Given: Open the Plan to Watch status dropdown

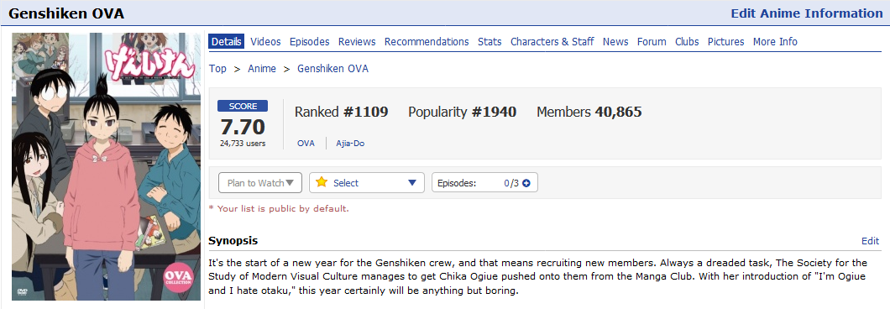Looking at the screenshot, I should [x=260, y=183].
